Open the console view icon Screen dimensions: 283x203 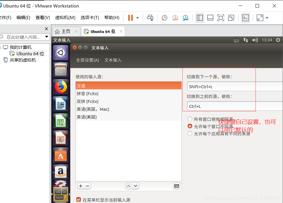pos(246,18)
